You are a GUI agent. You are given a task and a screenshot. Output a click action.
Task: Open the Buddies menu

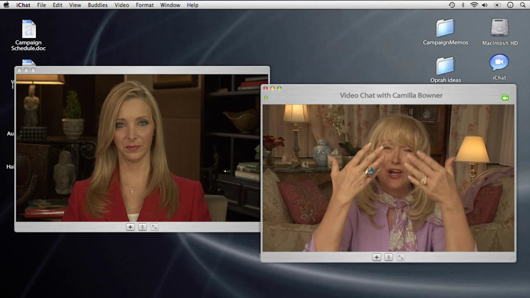(x=98, y=5)
